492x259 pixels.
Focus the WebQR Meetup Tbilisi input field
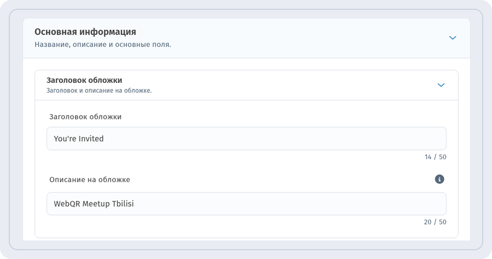[247, 203]
